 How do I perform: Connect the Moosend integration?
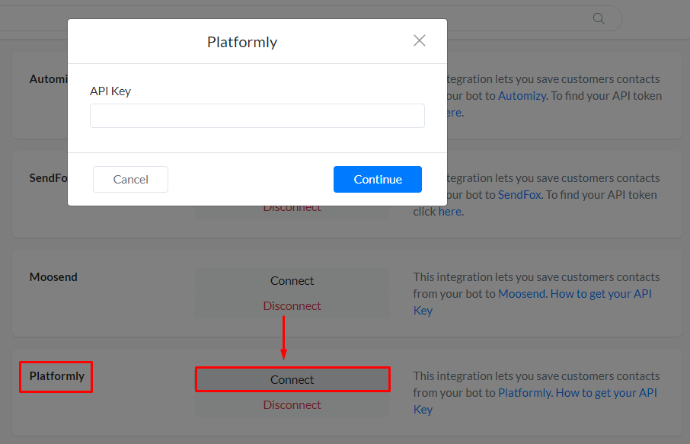coord(292,281)
